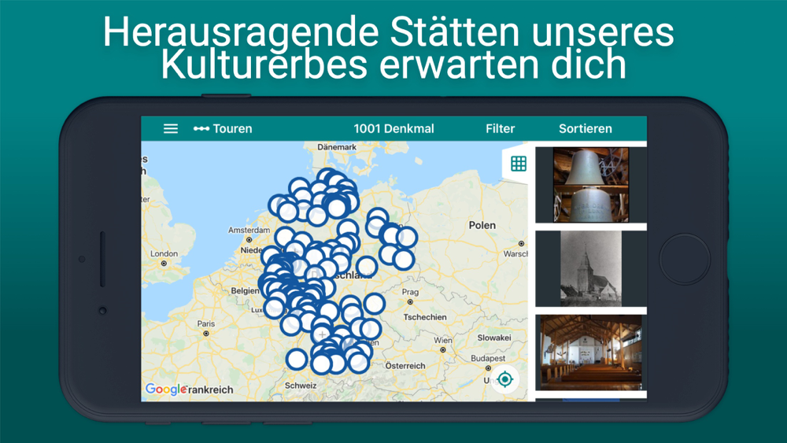
Task: Select the Belgien country label
Action: point(245,290)
